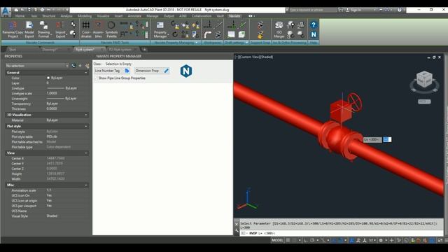Click the command line customize wrench icon
Viewport: 448px width, 252px height.
point(237,231)
